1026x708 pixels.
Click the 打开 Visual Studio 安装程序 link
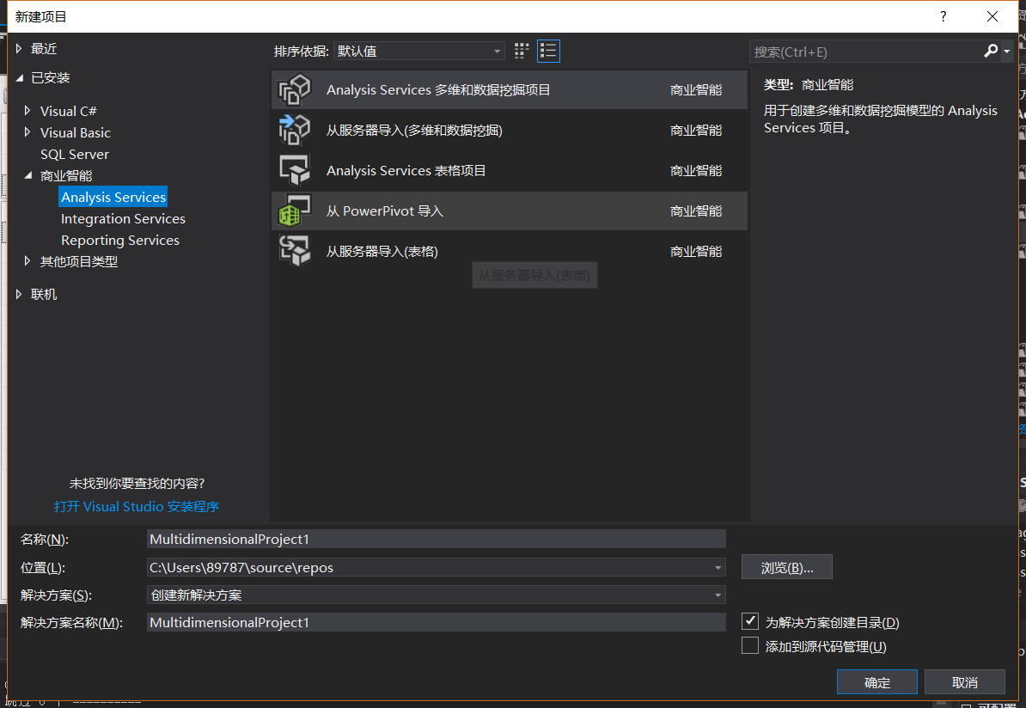click(x=136, y=507)
